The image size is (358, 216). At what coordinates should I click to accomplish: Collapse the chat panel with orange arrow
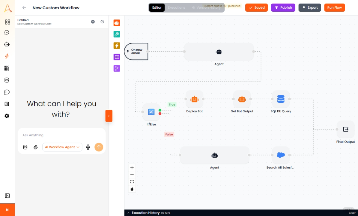[x=109, y=116]
